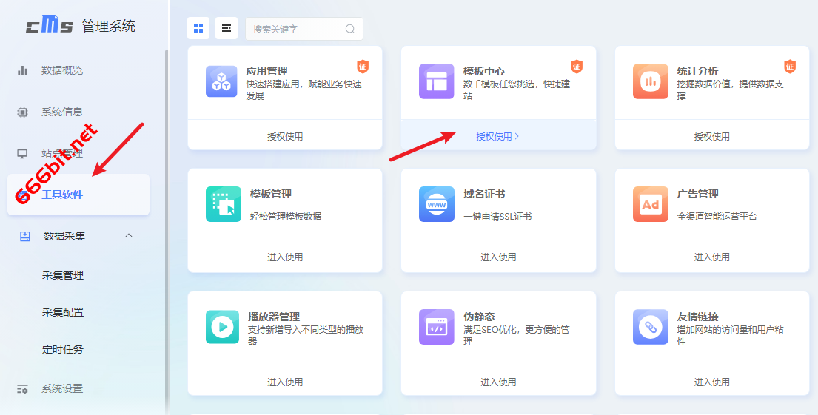Image resolution: width=818 pixels, height=415 pixels.
Task: Click the 模板中心 purple layout icon
Action: point(436,81)
